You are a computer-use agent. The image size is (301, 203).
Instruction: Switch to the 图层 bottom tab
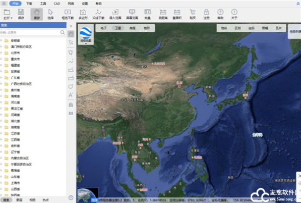coord(19,200)
